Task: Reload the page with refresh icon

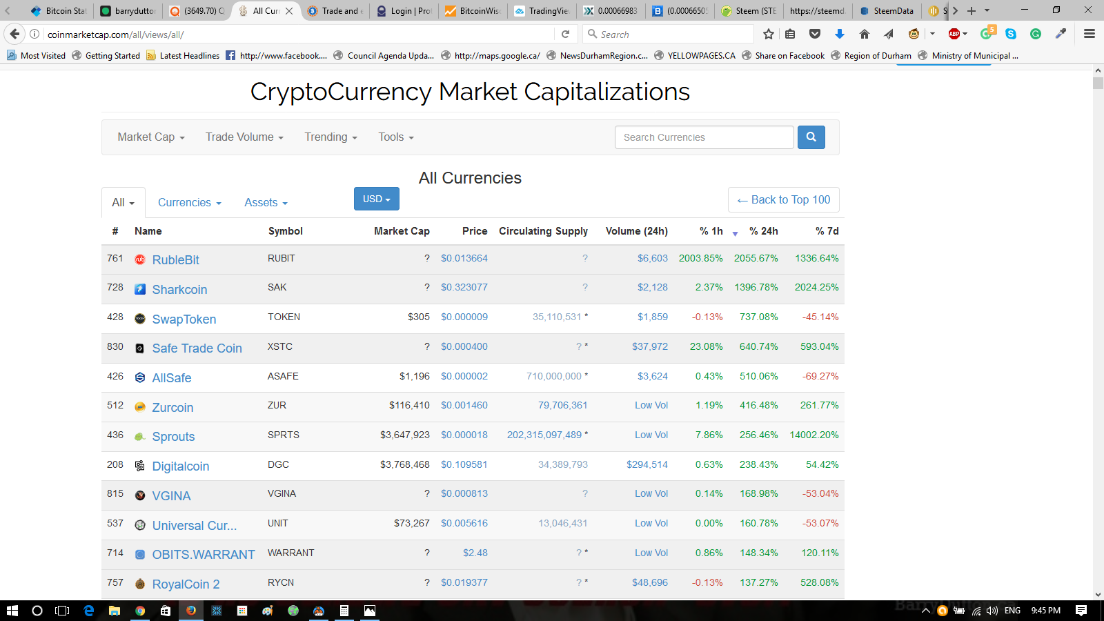Action: click(565, 34)
